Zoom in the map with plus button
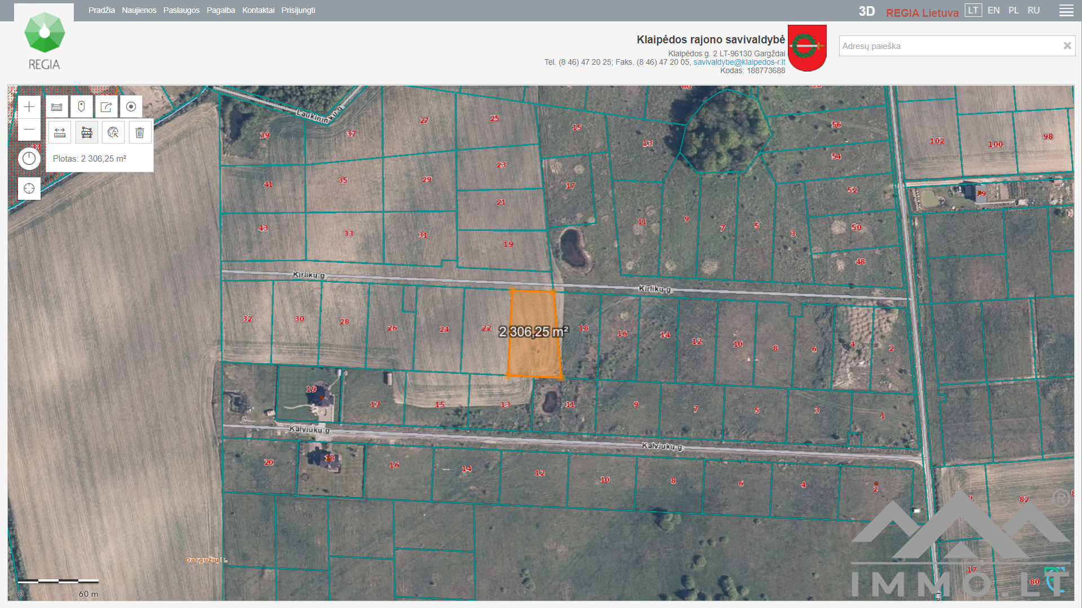Screen dimensions: 1082x608 tap(29, 107)
